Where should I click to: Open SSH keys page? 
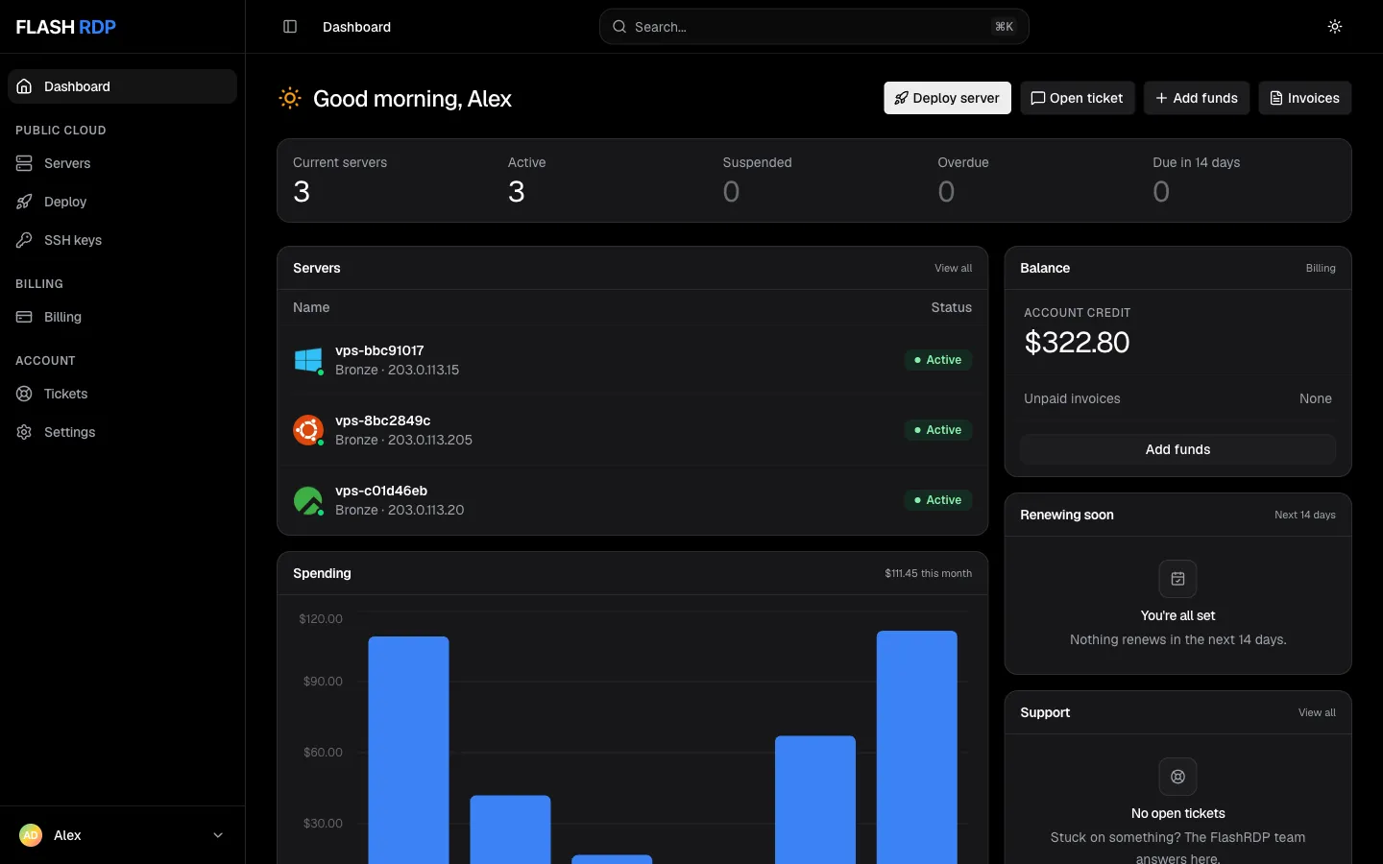(122, 240)
